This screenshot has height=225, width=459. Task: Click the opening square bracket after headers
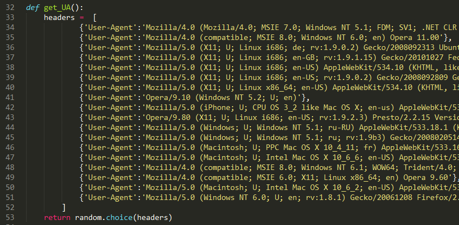95,17
